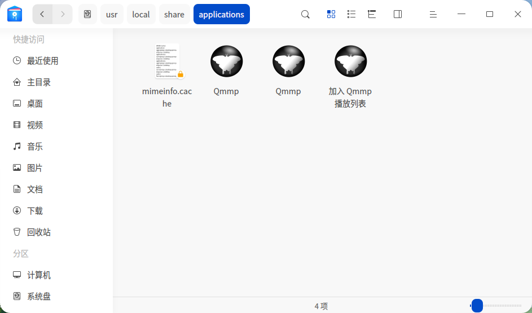Screen dimensions: 532x313
Task: Select the mimeinfo.cache file thumbnail
Action: [x=167, y=61]
